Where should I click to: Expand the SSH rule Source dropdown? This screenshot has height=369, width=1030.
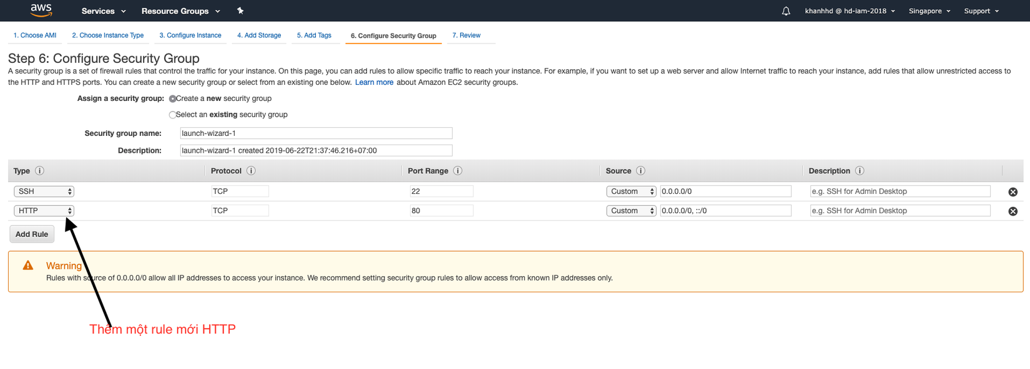click(631, 191)
